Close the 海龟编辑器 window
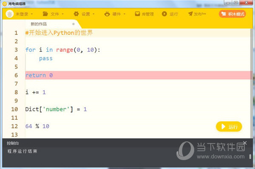The image size is (255, 169). click(246, 3)
